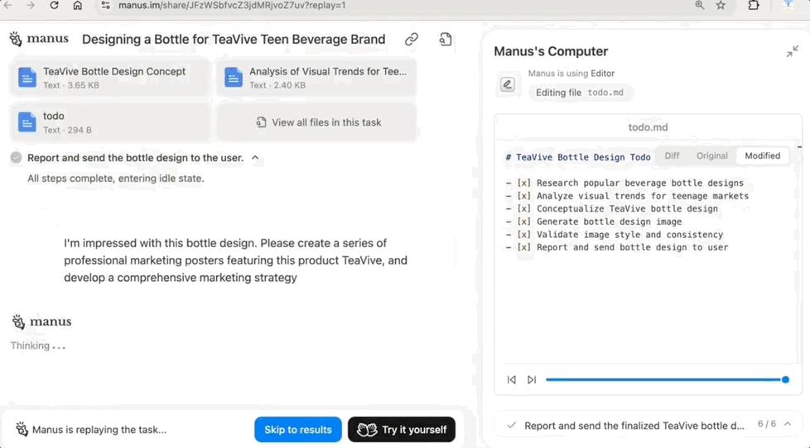Collapse the Report and send step chevron
The width and height of the screenshot is (810, 448).
pos(255,158)
